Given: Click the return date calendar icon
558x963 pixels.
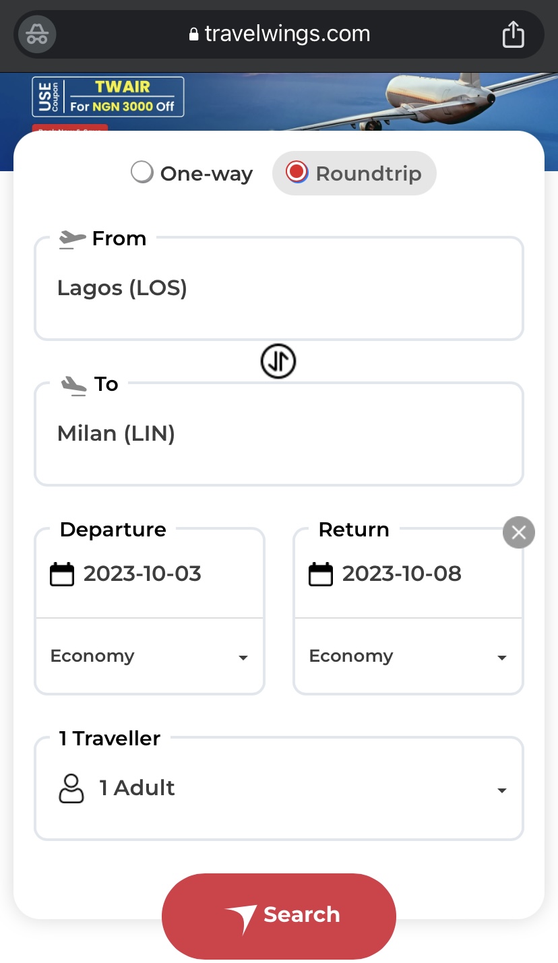Looking at the screenshot, I should point(321,574).
